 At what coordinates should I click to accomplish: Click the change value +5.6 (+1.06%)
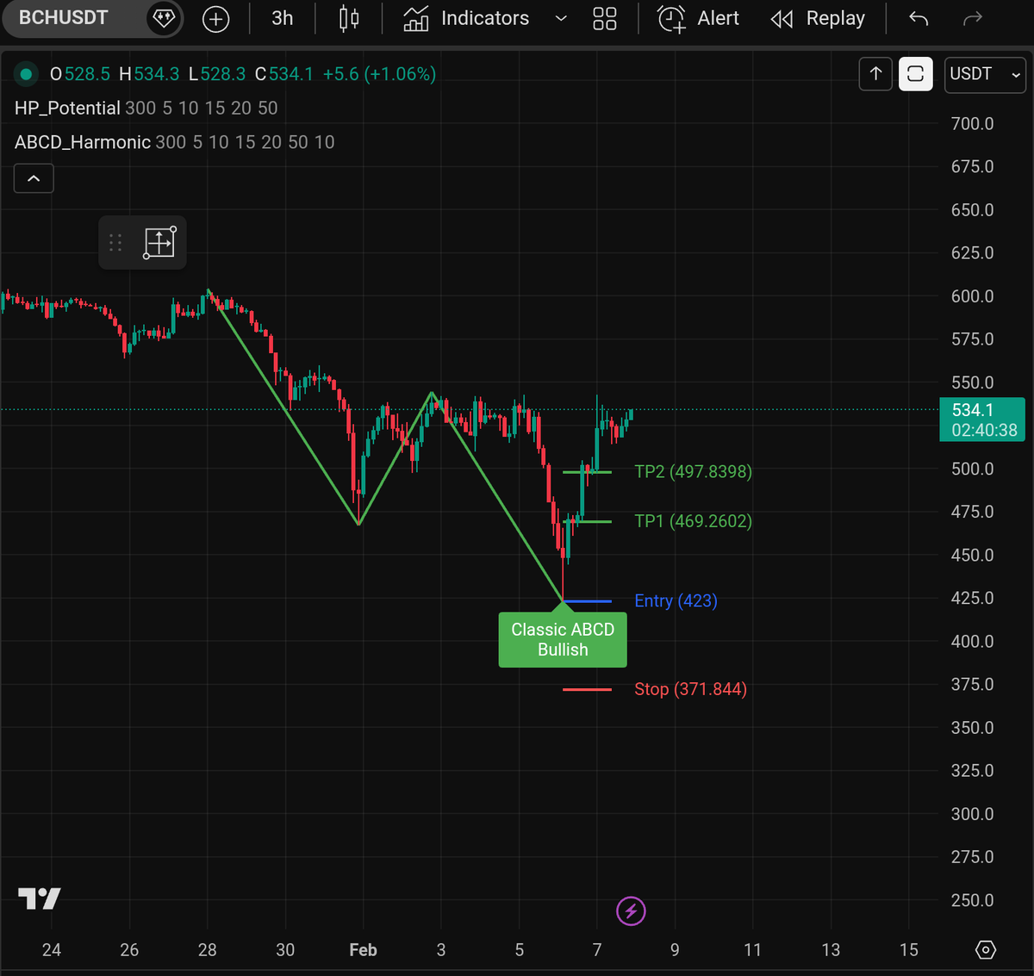coord(379,74)
